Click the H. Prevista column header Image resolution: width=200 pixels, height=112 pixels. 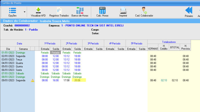point(185,47)
